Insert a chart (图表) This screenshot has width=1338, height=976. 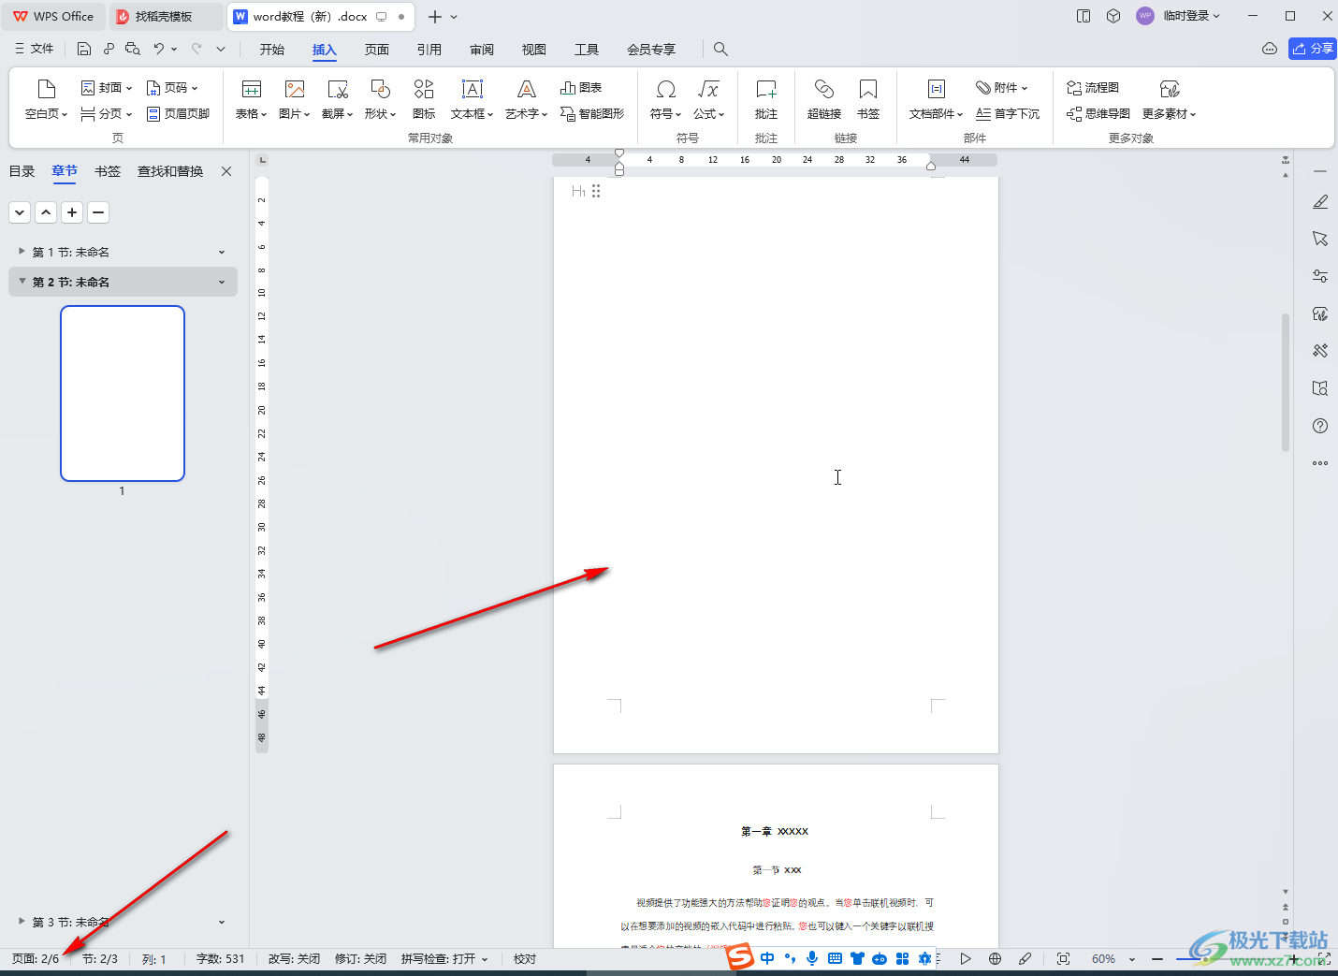[581, 87]
